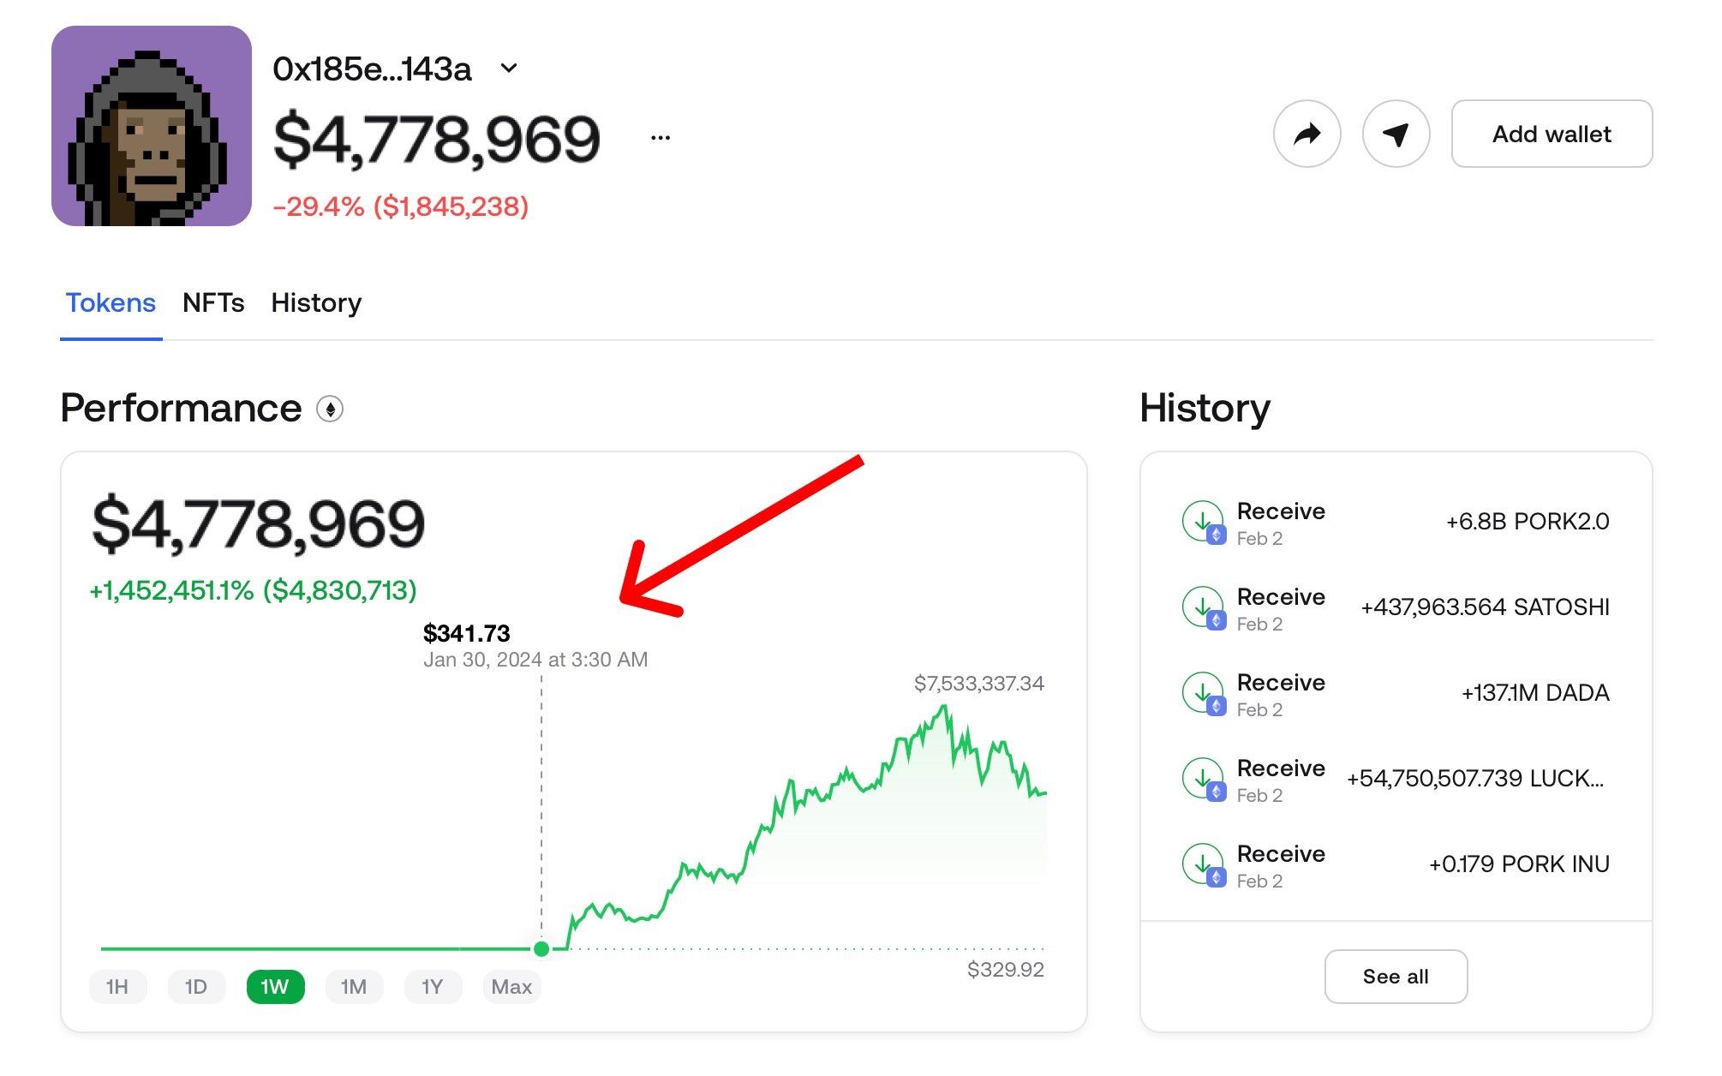Switch chart to 1Y range
The width and height of the screenshot is (1722, 1076).
click(x=433, y=987)
